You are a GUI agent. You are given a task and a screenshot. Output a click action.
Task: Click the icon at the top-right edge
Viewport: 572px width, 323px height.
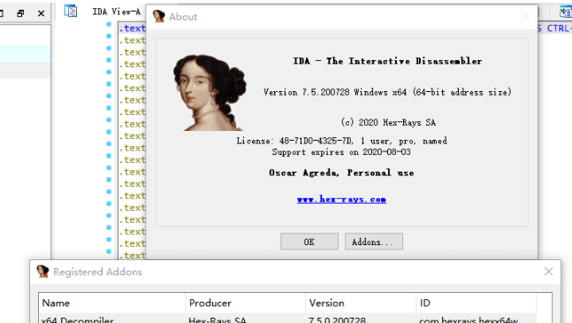coord(566,12)
